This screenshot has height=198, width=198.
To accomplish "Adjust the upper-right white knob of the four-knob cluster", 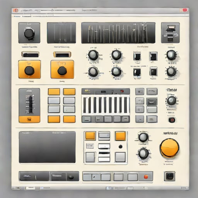I will pyautogui.click(x=116, y=55).
